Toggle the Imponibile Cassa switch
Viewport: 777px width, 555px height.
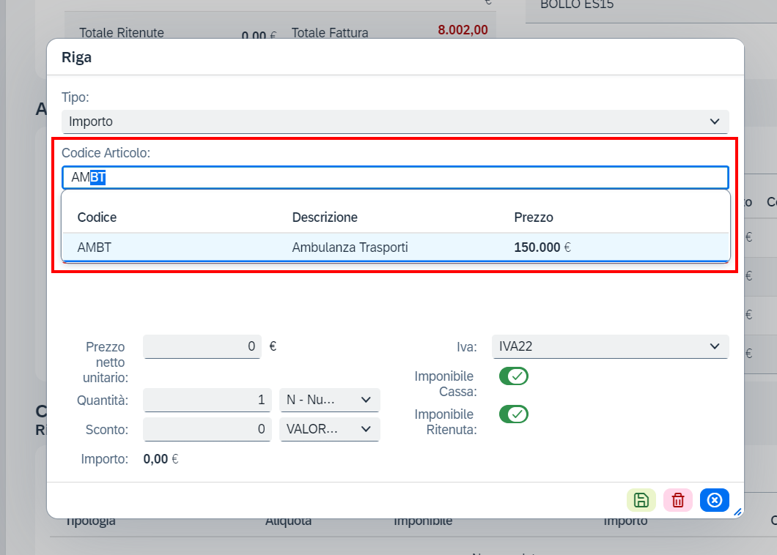[x=514, y=376]
